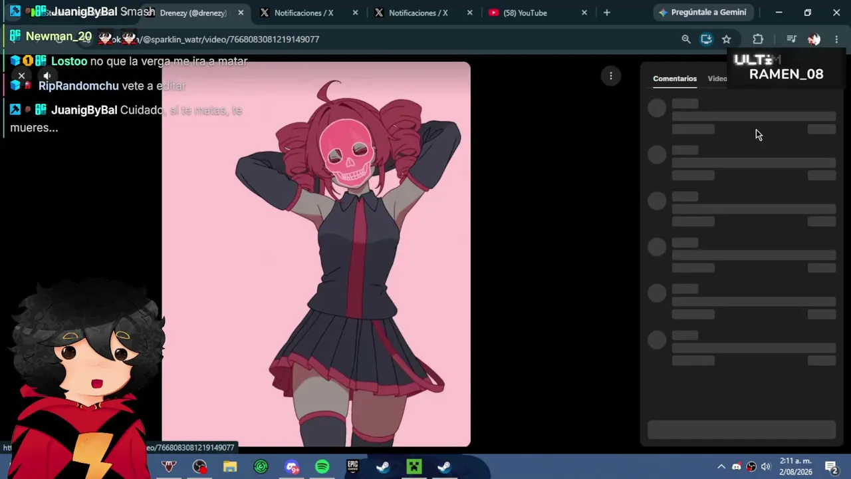This screenshot has width=851, height=479.
Task: Open the Chrome profile avatar
Action: 814,39
